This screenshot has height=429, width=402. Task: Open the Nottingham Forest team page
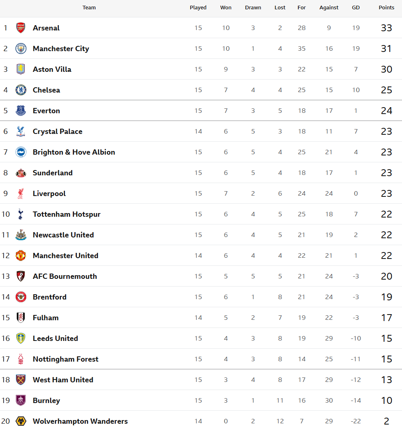(65, 359)
